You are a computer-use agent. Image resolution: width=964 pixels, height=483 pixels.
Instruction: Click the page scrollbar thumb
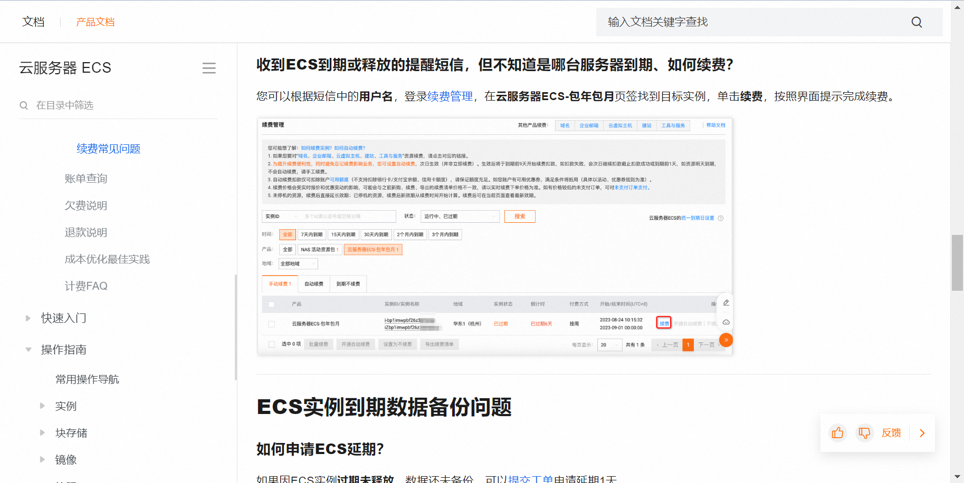pos(957,263)
